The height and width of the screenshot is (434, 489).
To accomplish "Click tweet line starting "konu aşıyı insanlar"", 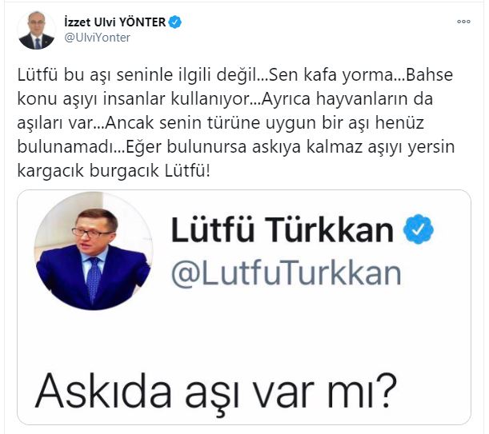I will pos(225,99).
